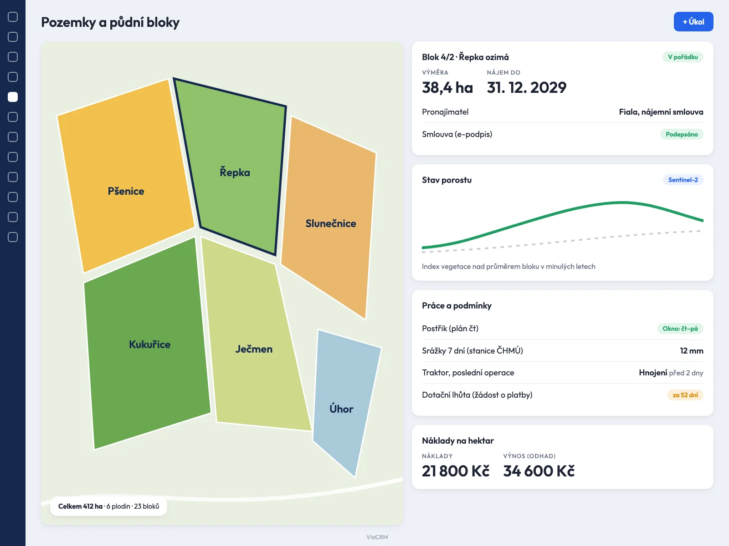Image resolution: width=729 pixels, height=546 pixels.
Task: Click the 'Celkem 412 ha' map summary chip
Action: click(x=108, y=506)
